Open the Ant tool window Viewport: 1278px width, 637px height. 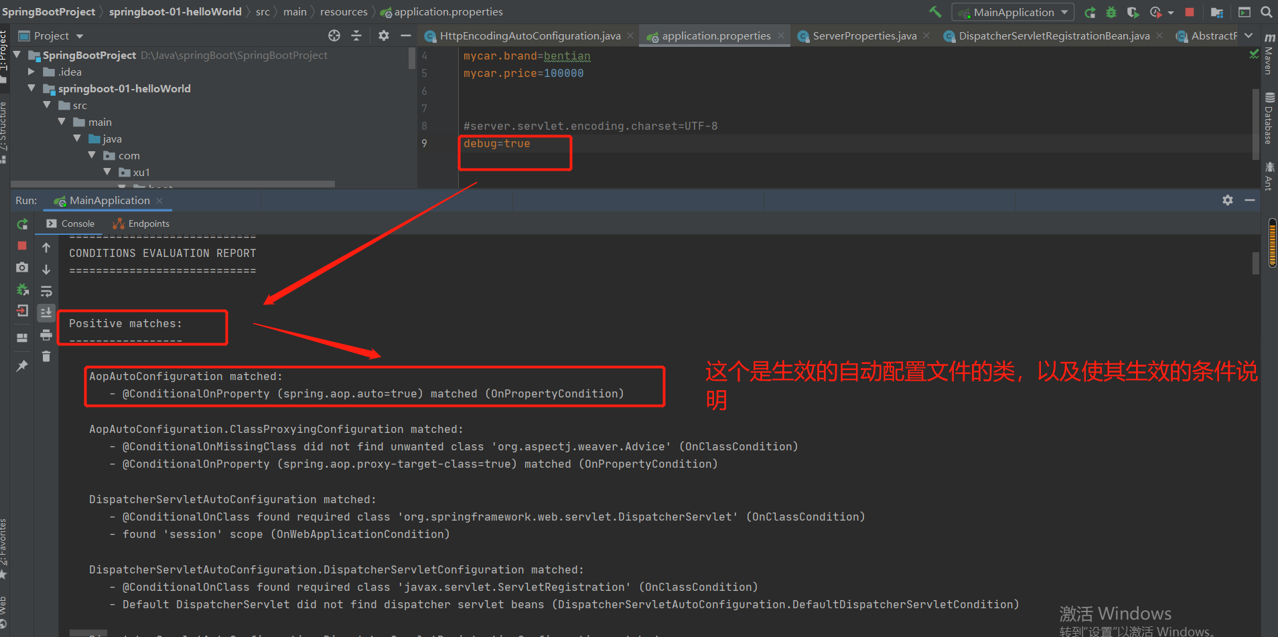pyautogui.click(x=1269, y=176)
